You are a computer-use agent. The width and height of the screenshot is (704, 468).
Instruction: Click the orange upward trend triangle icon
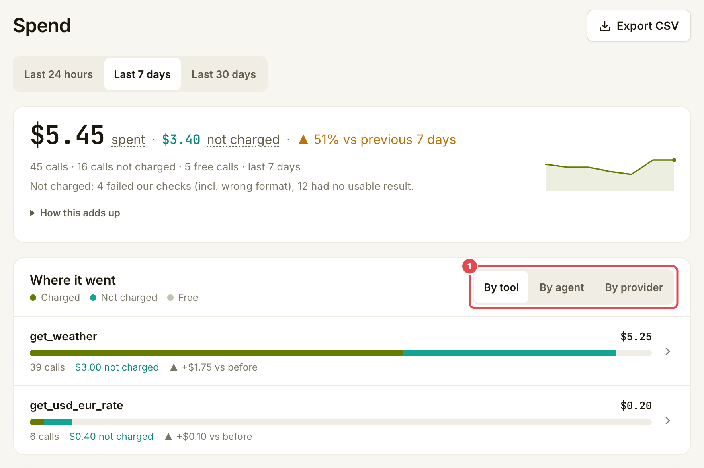(303, 140)
